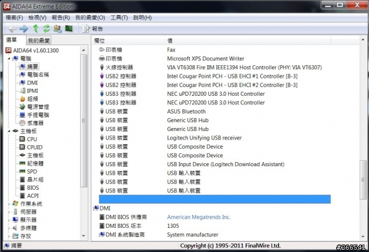The width and height of the screenshot is (369, 252).
Task: Select the Fax printer row
Action: point(214,50)
